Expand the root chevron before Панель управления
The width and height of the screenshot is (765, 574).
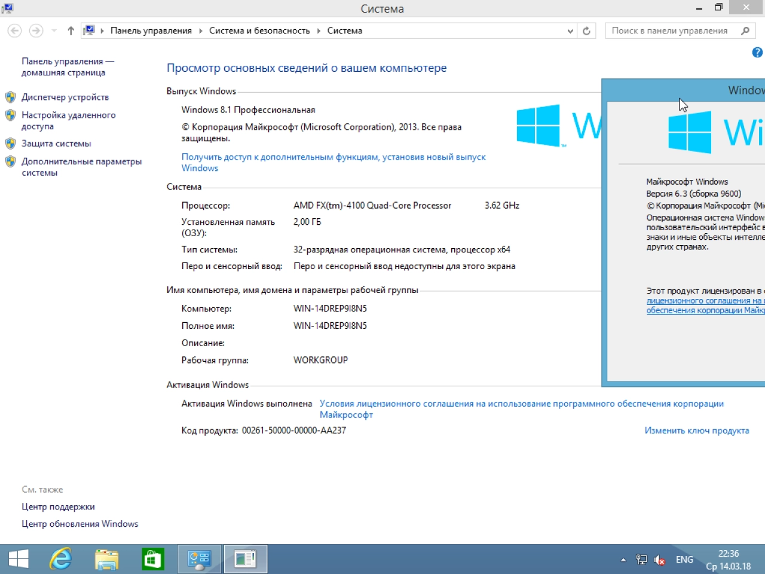click(102, 30)
